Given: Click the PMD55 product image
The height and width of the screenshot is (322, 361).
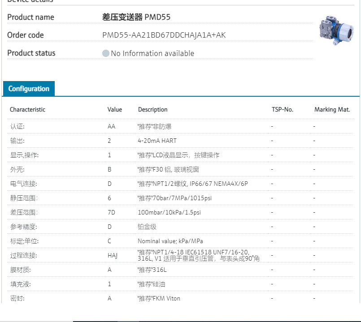Looking at the screenshot, I should 335,31.
